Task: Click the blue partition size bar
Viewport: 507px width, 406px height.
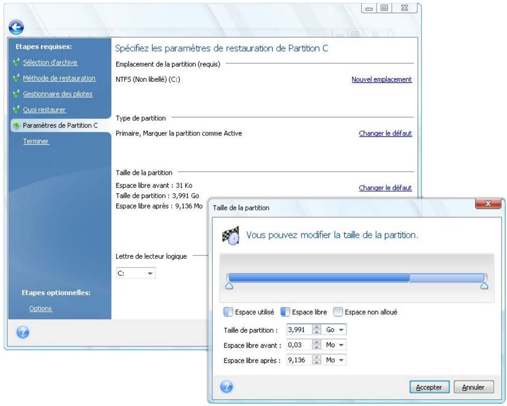Action: point(356,278)
